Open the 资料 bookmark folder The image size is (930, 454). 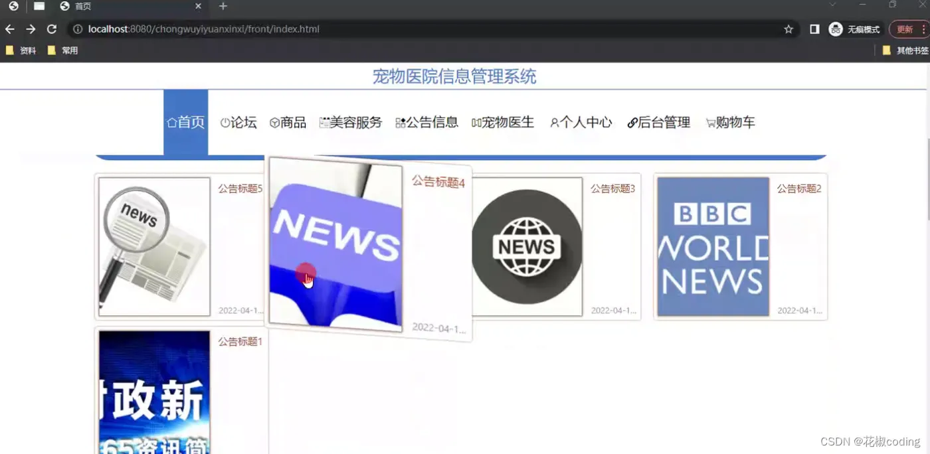pyautogui.click(x=21, y=50)
